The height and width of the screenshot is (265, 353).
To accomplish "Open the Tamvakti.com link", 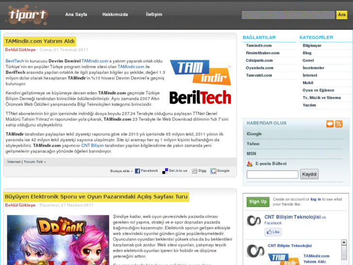I will (259, 75).
